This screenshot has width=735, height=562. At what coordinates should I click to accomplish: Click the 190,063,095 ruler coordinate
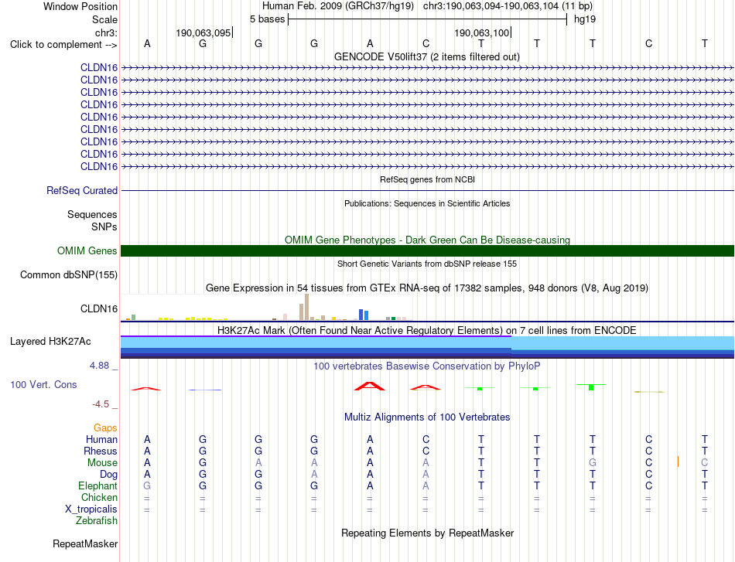pos(203,32)
